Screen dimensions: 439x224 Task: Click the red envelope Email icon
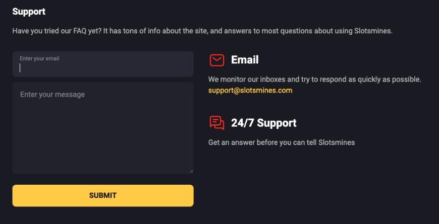tap(216, 60)
